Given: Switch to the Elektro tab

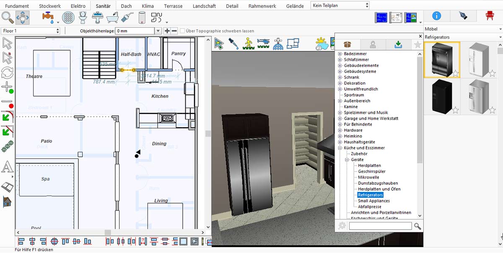Looking at the screenshot, I should coord(78,6).
